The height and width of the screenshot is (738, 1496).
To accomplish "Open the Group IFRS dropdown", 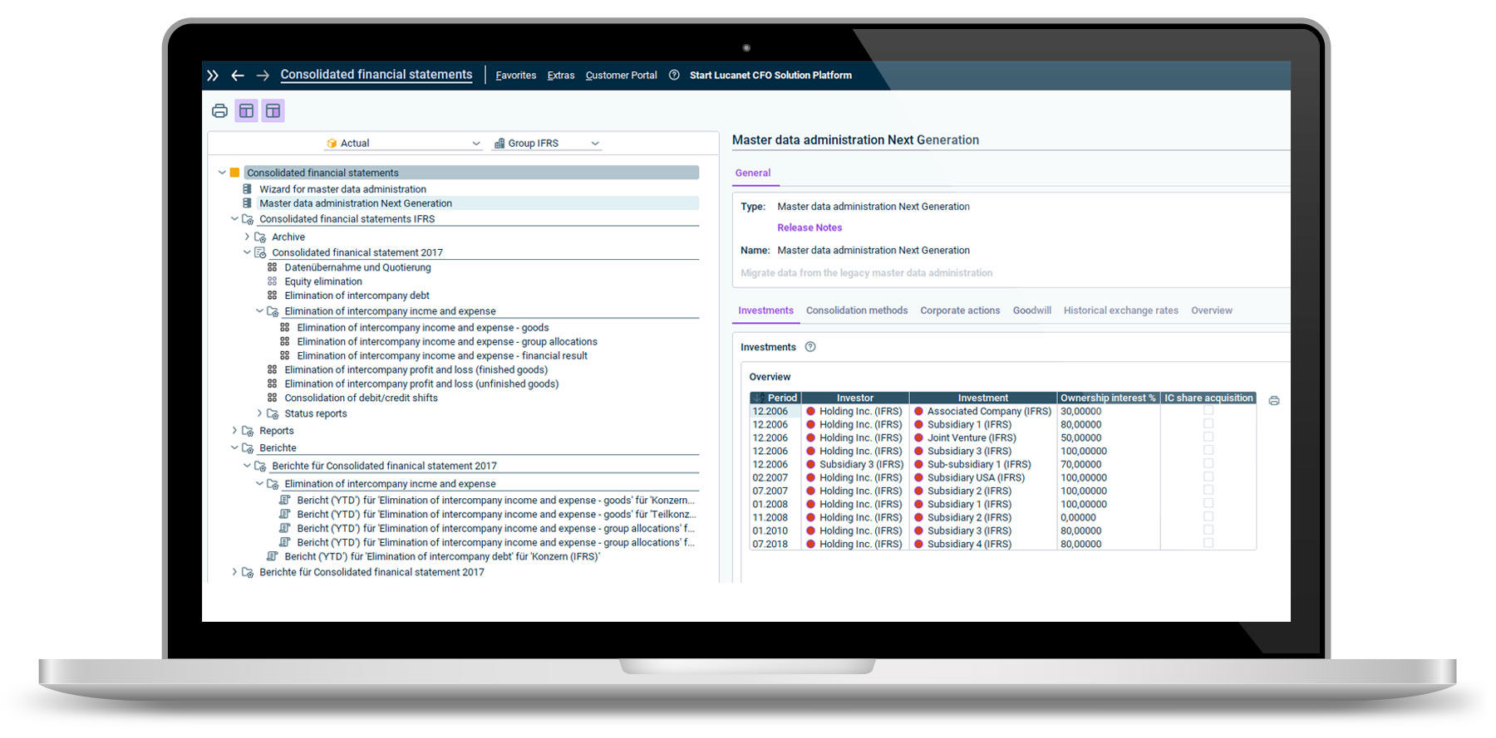I will click(x=547, y=144).
